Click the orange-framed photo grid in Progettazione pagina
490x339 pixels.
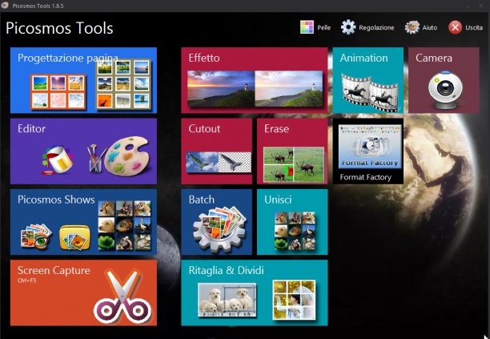58,91
